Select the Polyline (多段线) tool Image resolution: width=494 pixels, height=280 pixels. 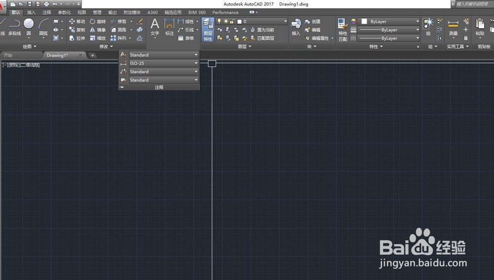[14, 27]
